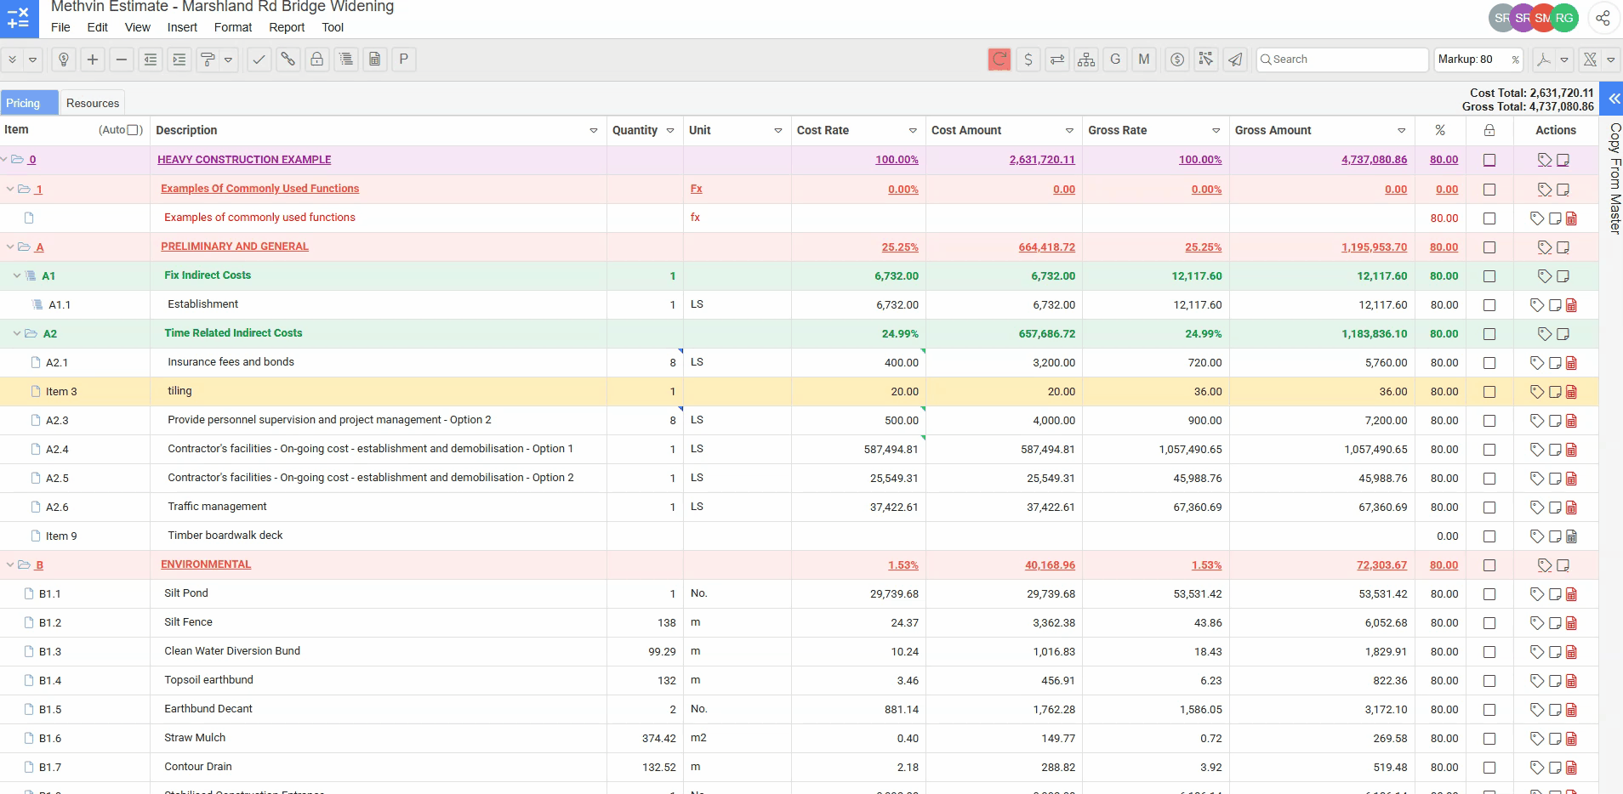
Task: Click into the Search field
Action: coord(1344,60)
